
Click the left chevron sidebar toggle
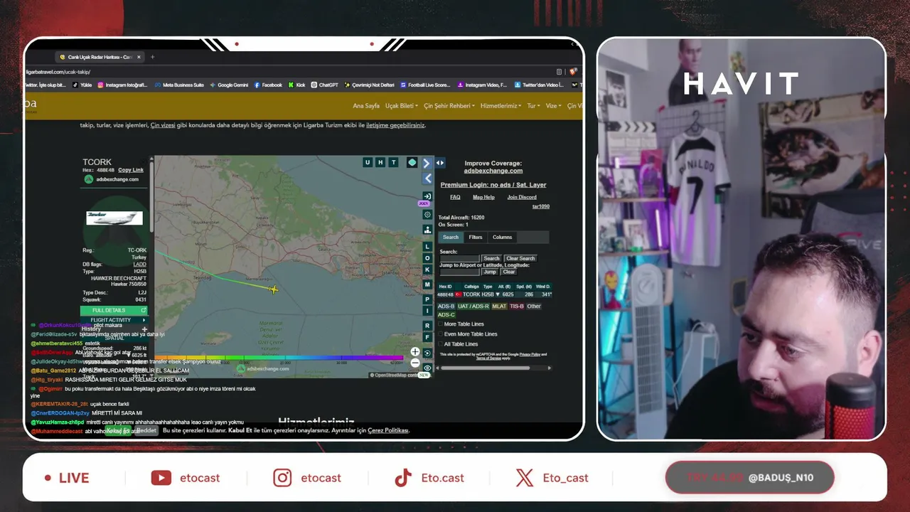[427, 178]
